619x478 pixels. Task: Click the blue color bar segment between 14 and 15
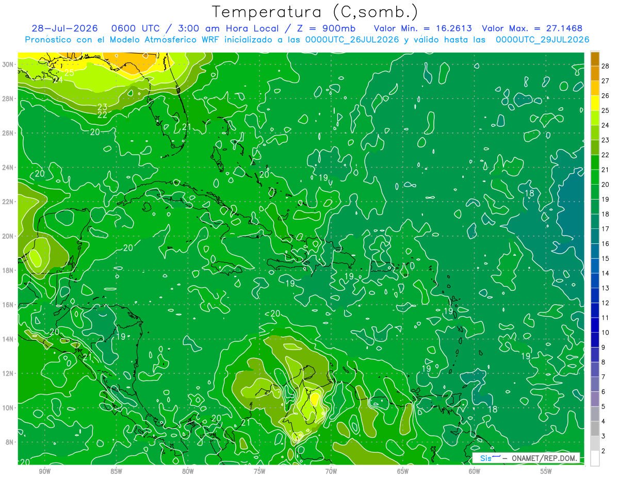595,266
